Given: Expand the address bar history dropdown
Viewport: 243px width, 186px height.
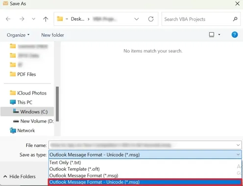Looking at the screenshot, I should click(137, 19).
